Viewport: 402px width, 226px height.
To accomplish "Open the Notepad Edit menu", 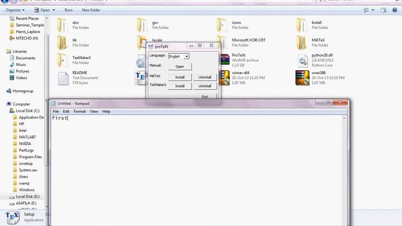I will click(66, 112).
